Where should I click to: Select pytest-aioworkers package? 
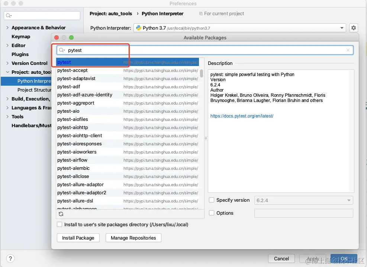click(128, 152)
